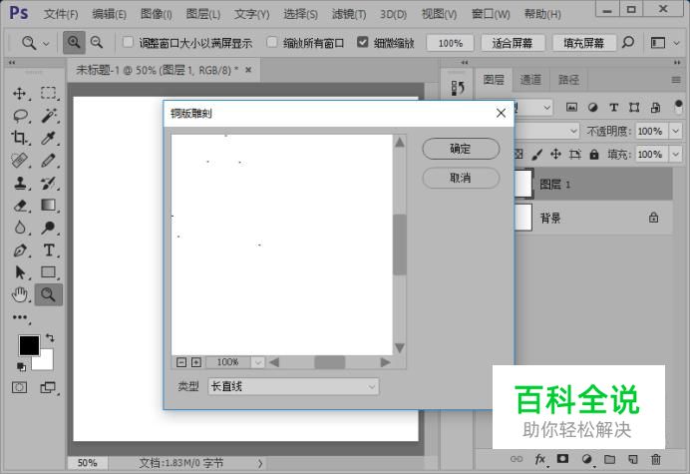Image resolution: width=690 pixels, height=474 pixels.
Task: Open the opacity dropdown arrow
Action: pyautogui.click(x=675, y=131)
